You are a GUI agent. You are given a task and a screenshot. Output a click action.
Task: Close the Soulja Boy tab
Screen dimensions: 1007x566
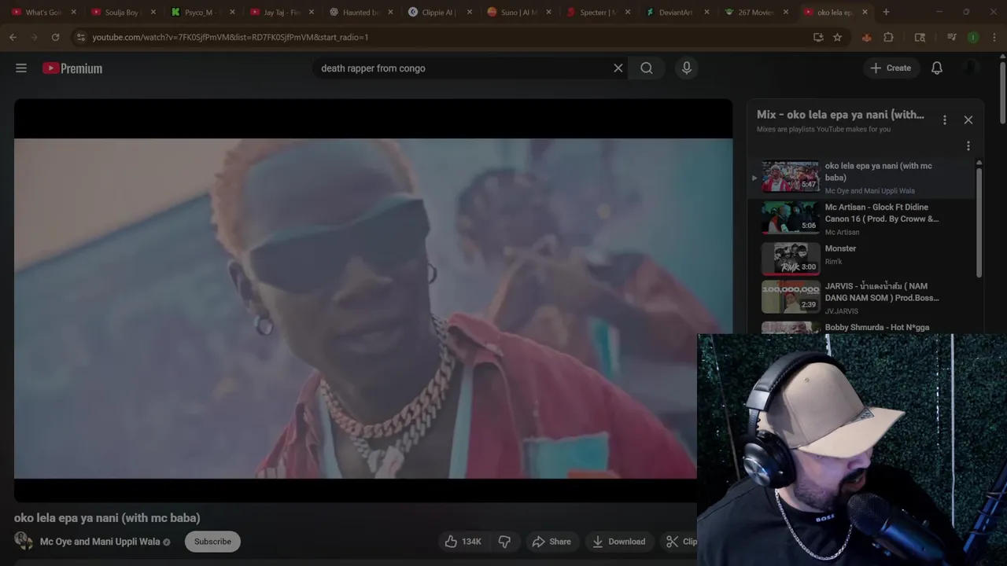(x=153, y=12)
